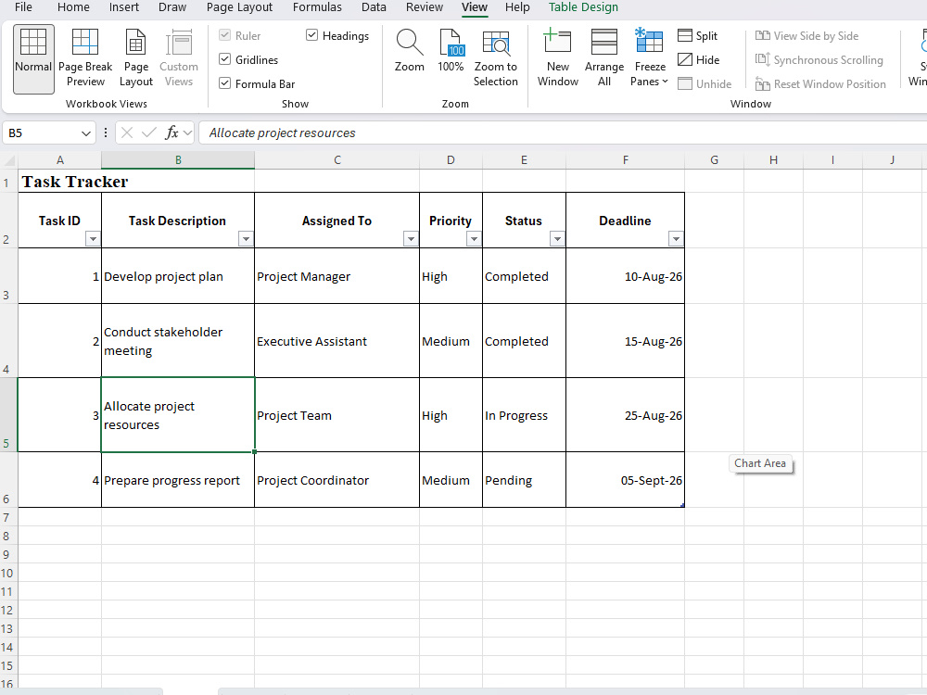Hide the current window
This screenshot has height=695, width=927.
coord(698,59)
